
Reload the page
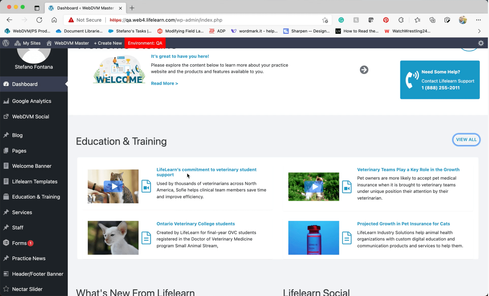point(39,20)
